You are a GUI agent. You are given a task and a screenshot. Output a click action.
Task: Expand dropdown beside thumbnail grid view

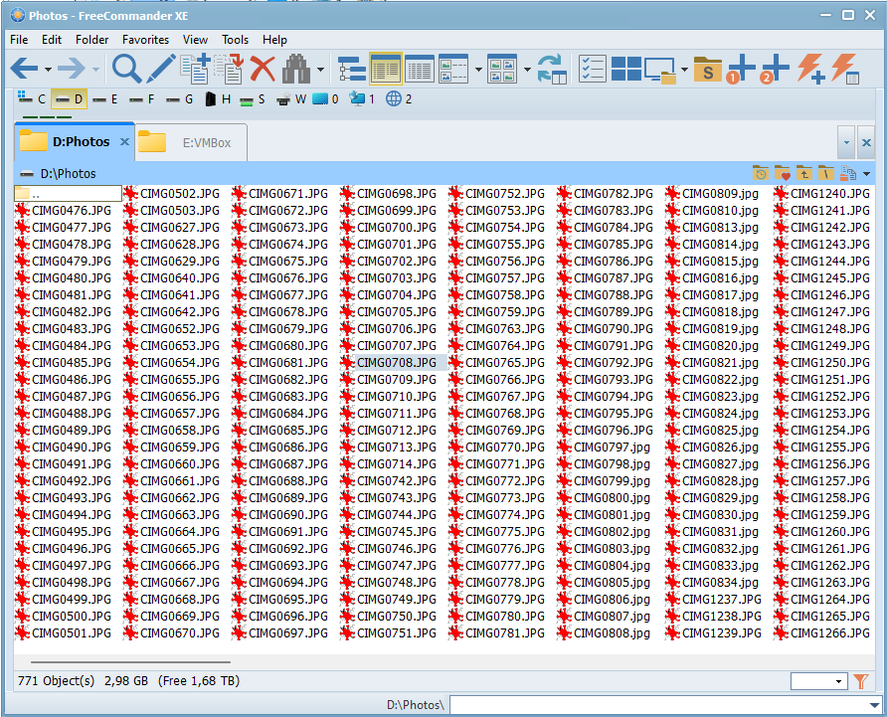(527, 70)
